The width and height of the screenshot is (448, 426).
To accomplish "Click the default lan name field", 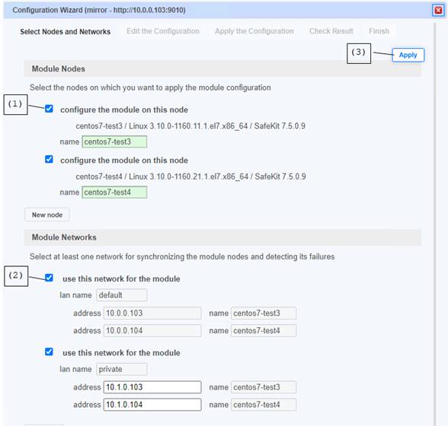I will point(122,295).
